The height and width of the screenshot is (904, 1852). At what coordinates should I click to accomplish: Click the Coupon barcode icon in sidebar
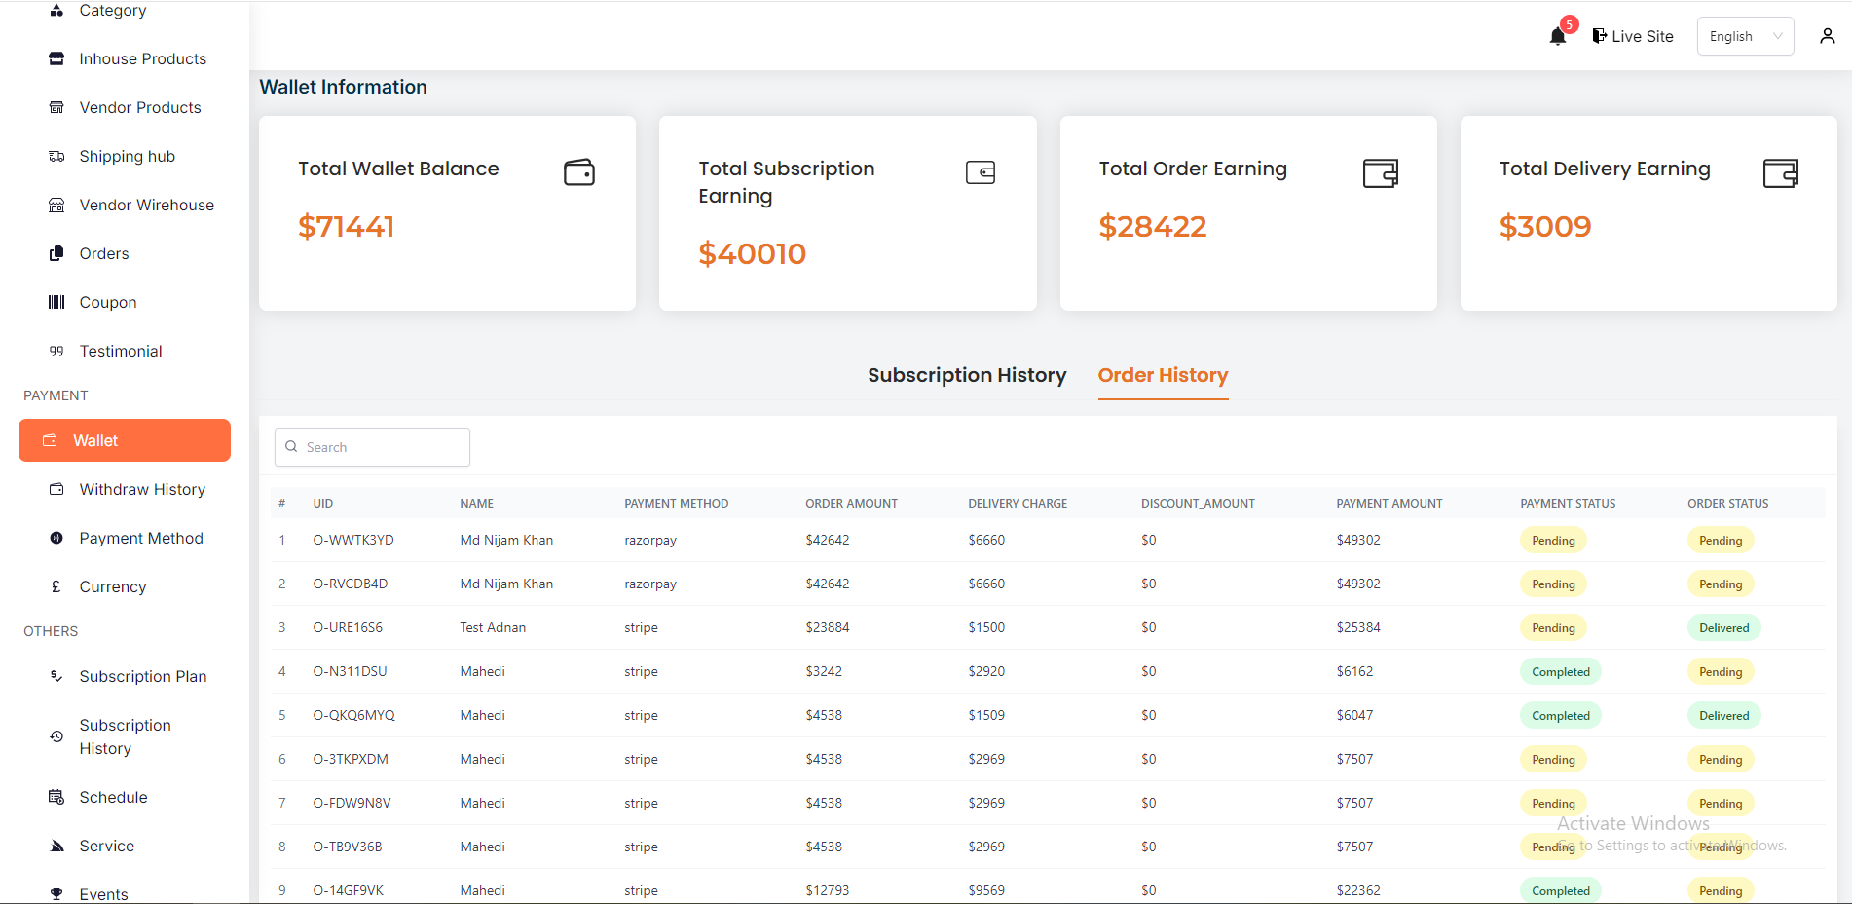56,302
